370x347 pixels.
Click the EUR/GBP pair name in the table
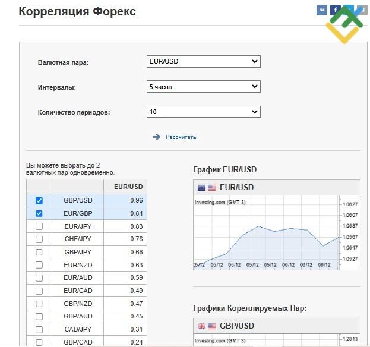point(78,213)
